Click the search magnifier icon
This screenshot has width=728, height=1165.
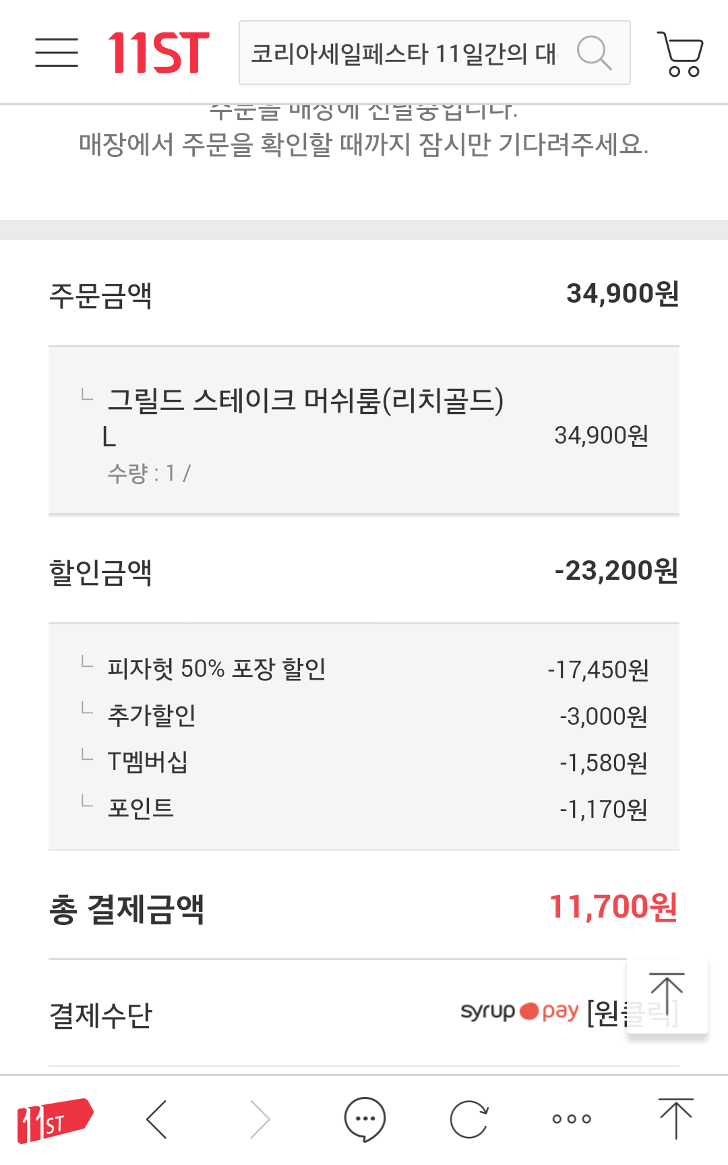[594, 53]
